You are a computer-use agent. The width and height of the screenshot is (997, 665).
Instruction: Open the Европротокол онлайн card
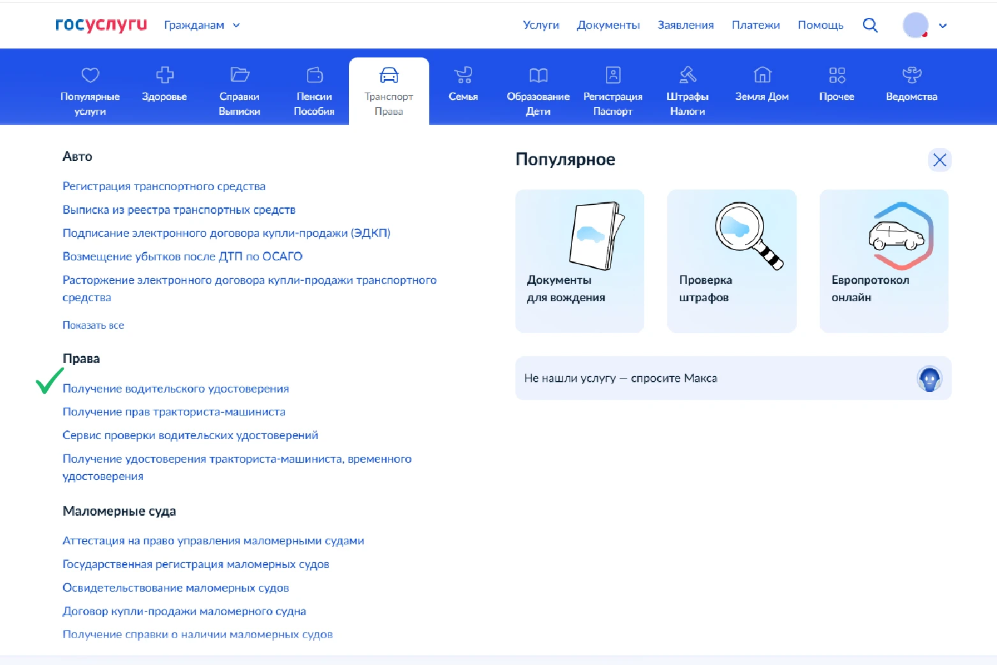(884, 261)
